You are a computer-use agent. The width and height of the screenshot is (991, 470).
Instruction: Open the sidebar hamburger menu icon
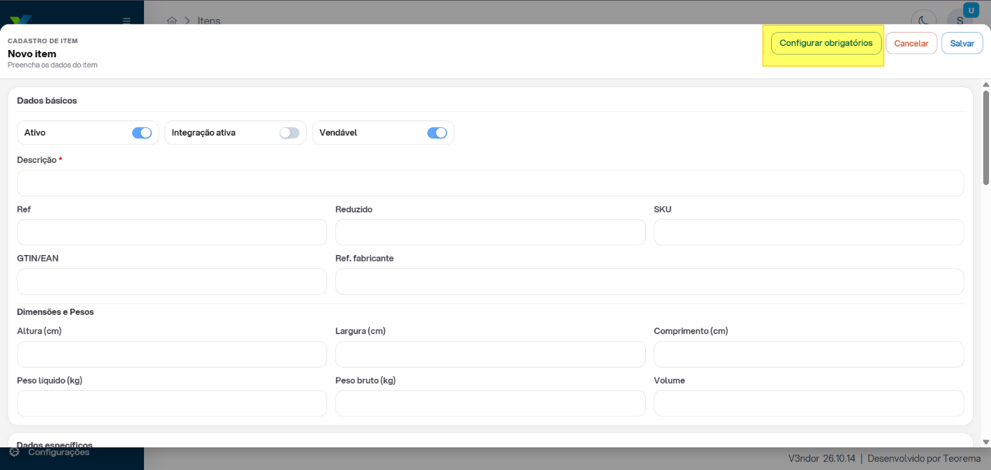tap(127, 20)
